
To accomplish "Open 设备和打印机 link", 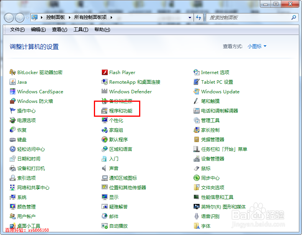I will (31, 169).
